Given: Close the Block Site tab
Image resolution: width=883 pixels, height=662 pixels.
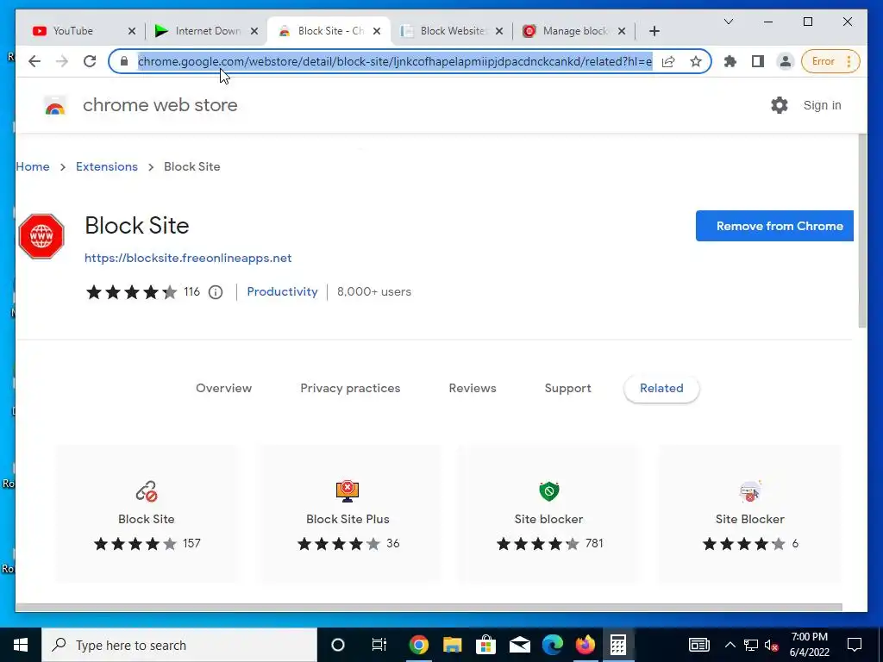Looking at the screenshot, I should tap(377, 31).
